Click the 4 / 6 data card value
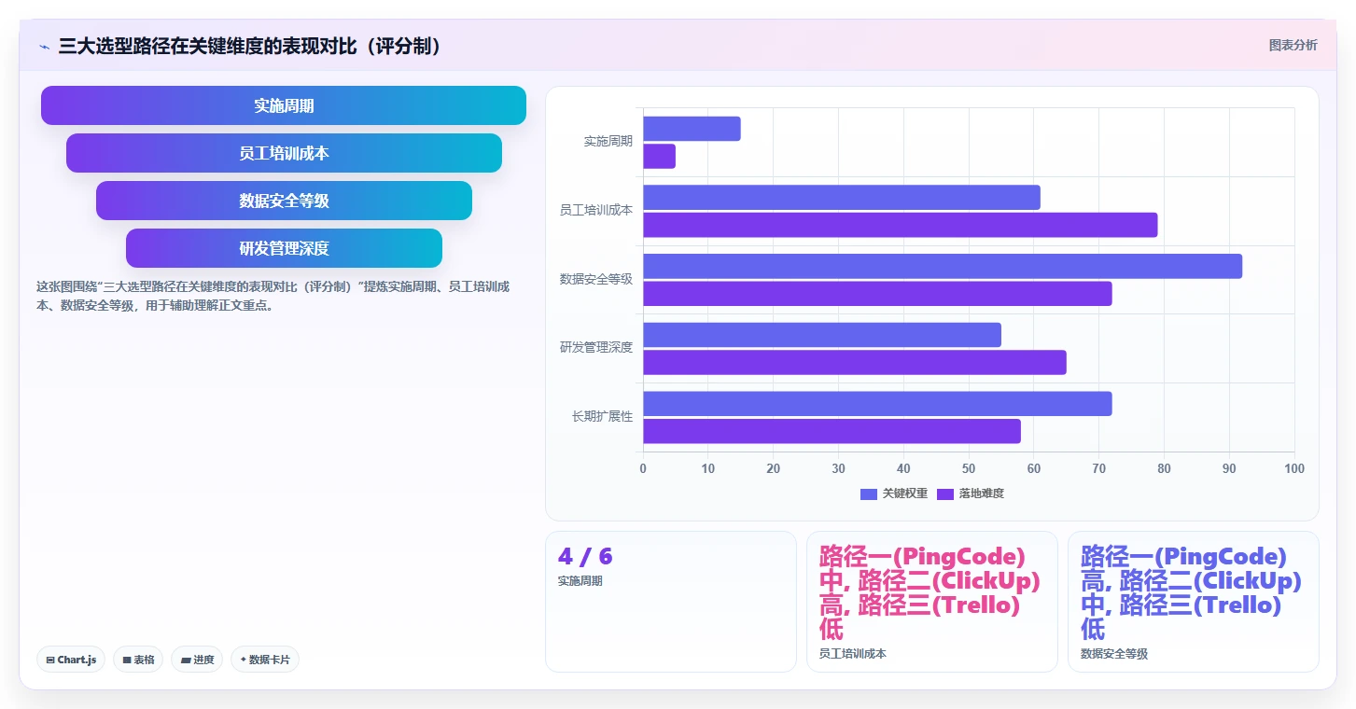Screen dimensions: 1356x709 pyautogui.click(x=585, y=557)
